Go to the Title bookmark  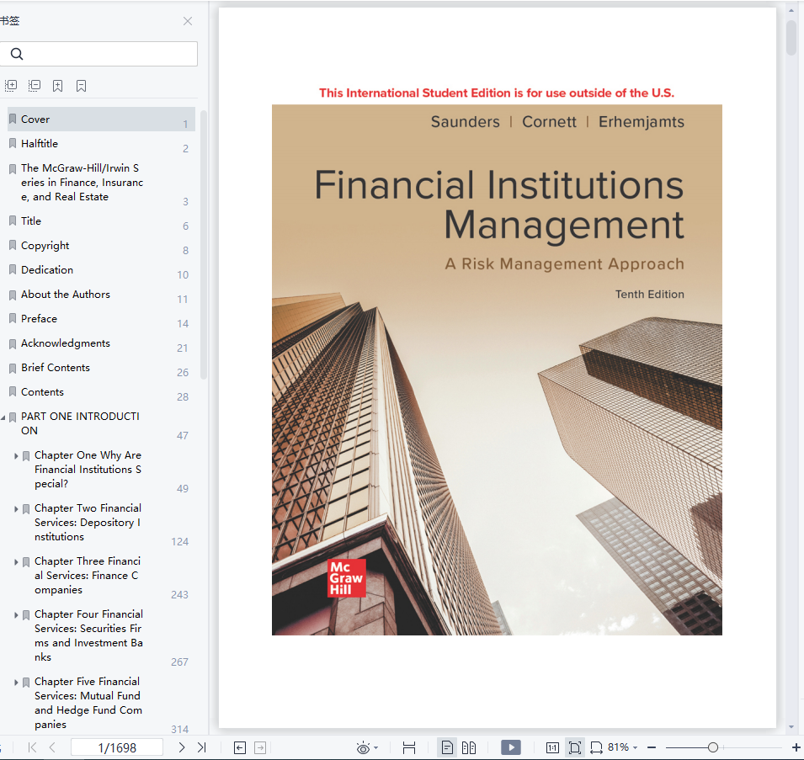(x=102, y=221)
